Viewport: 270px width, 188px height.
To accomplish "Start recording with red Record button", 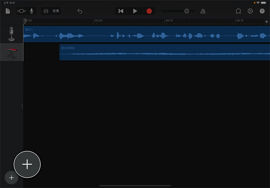I will click(x=149, y=11).
